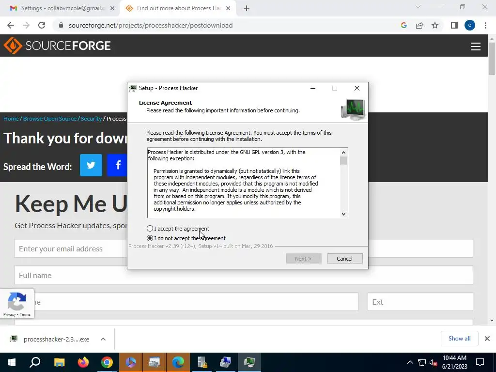Select 'I accept the agreement' radio button
This screenshot has height=372, width=496.
[150, 229]
